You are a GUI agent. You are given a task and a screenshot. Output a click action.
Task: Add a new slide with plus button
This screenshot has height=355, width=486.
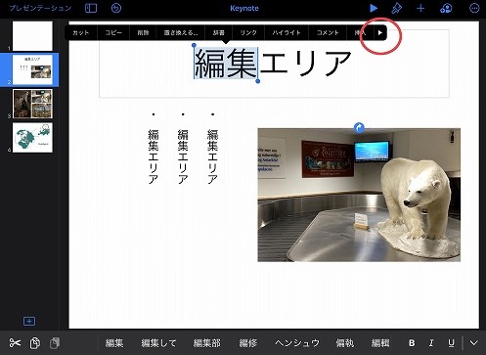29,321
